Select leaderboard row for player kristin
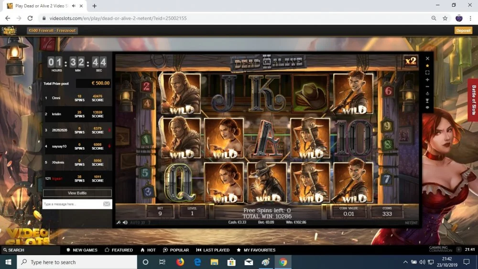This screenshot has width=478, height=269. [x=77, y=114]
